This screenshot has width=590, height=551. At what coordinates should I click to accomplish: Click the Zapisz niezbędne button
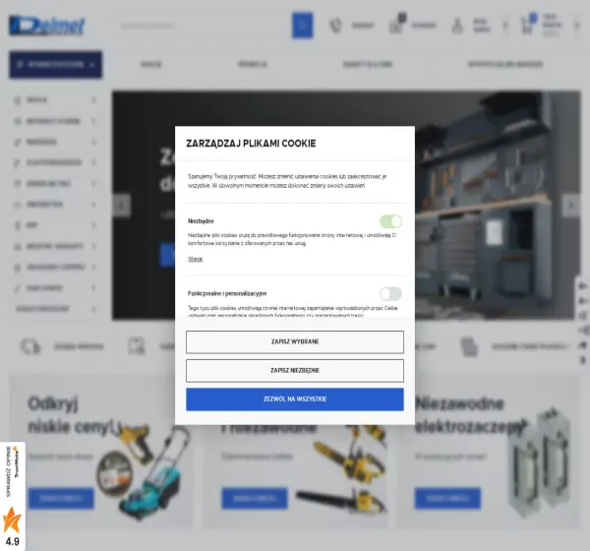coord(295,371)
